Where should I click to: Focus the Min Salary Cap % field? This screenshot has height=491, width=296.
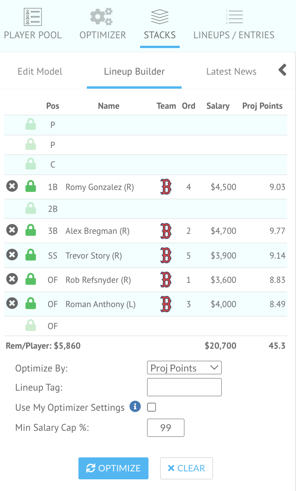click(x=165, y=428)
